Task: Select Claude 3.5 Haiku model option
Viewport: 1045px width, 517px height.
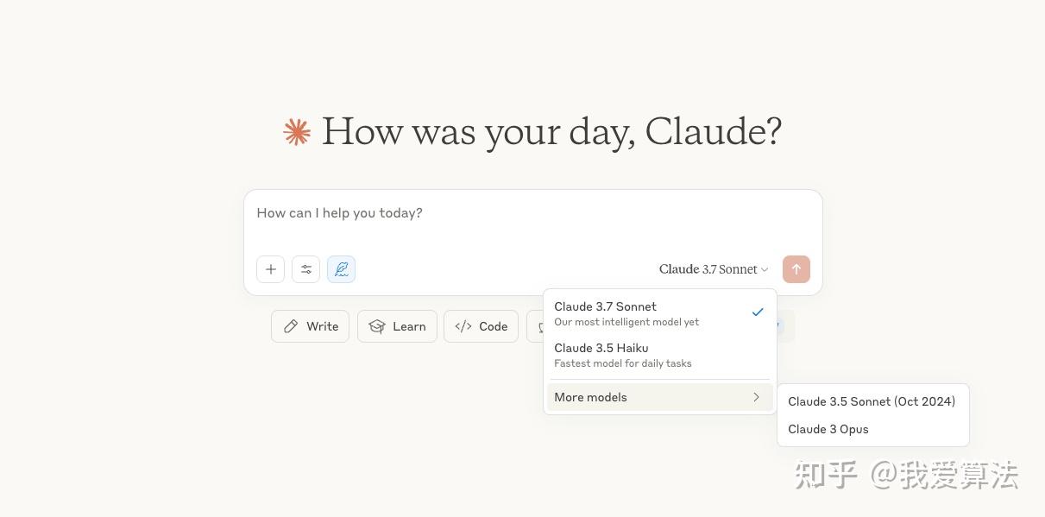Action: click(x=659, y=355)
